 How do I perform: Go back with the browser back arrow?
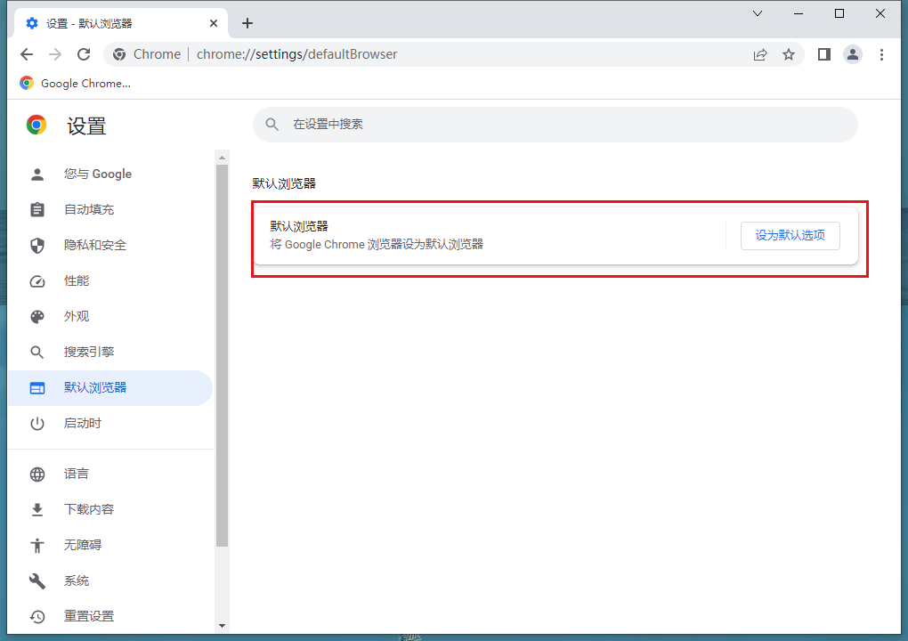point(27,54)
